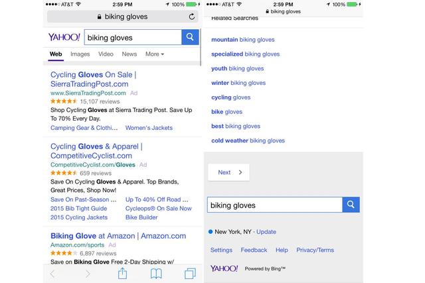Open Cycling Gloves On Sale SierraTradingPost result
425x283 pixels.
pos(94,80)
